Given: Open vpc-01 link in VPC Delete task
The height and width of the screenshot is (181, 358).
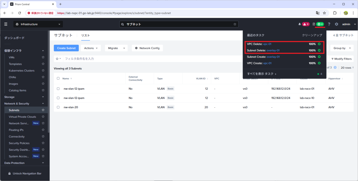Looking at the screenshot, I should (x=267, y=44).
